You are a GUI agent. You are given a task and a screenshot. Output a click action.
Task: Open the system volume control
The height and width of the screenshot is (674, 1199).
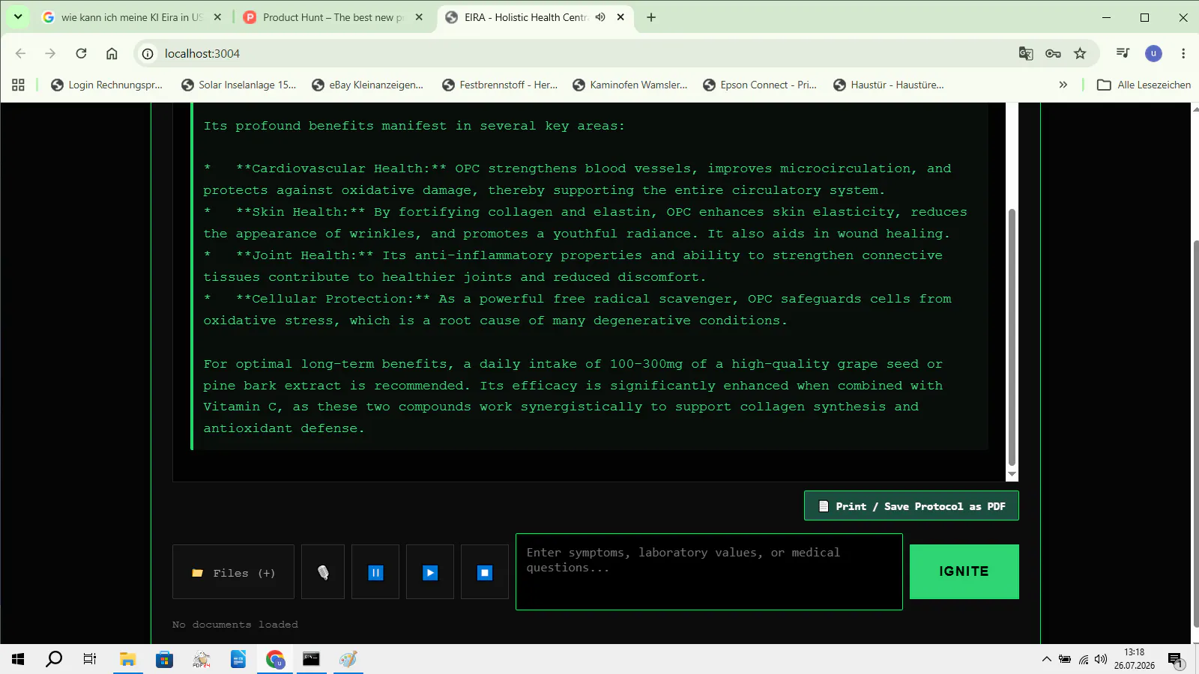[x=1100, y=659]
